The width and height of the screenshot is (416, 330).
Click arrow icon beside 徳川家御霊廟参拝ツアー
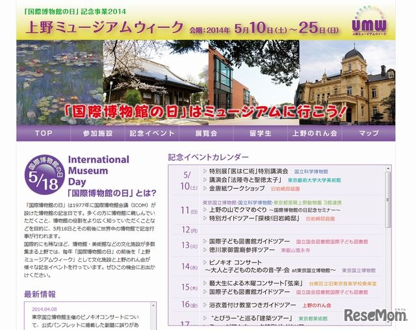(205, 250)
